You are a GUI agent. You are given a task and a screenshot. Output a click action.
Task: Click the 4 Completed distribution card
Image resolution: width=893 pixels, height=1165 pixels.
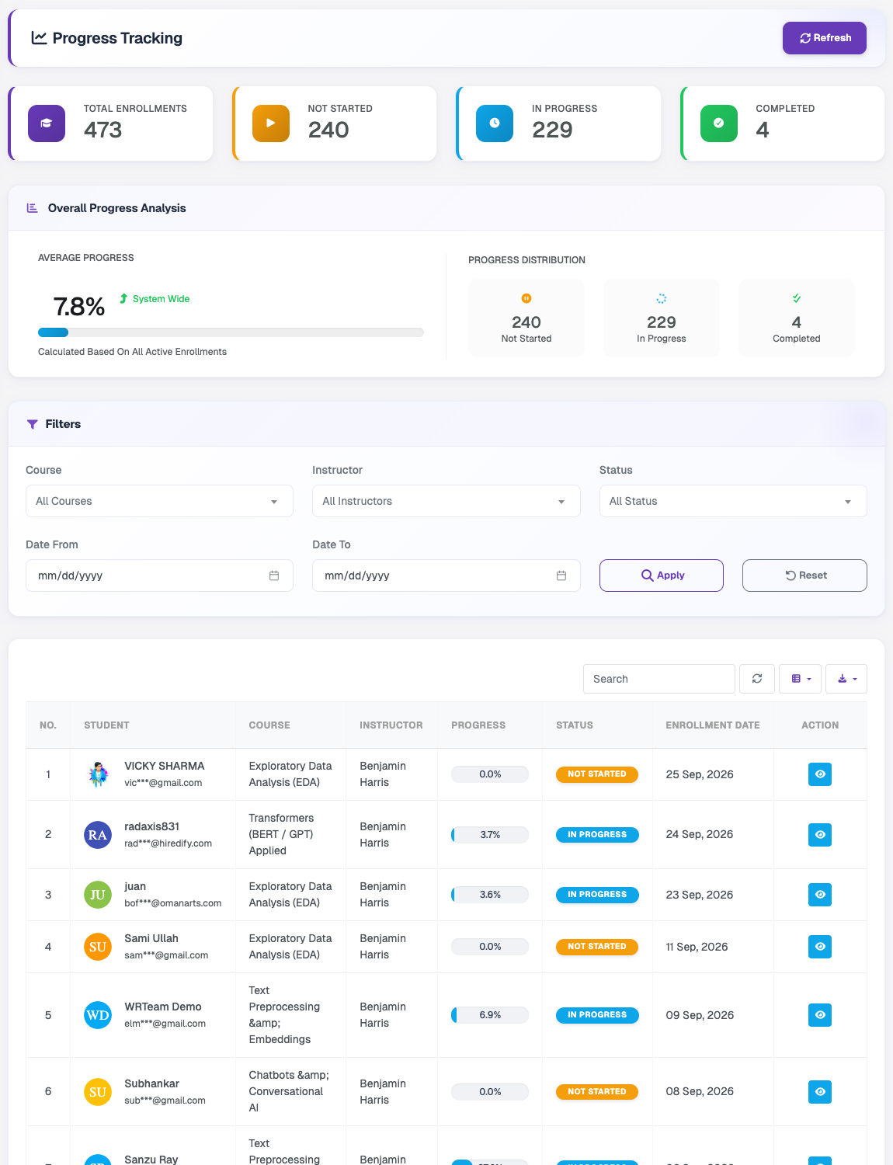coord(797,318)
